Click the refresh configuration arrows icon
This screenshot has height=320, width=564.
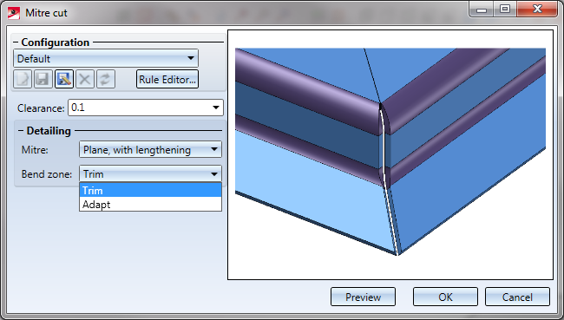pos(106,79)
